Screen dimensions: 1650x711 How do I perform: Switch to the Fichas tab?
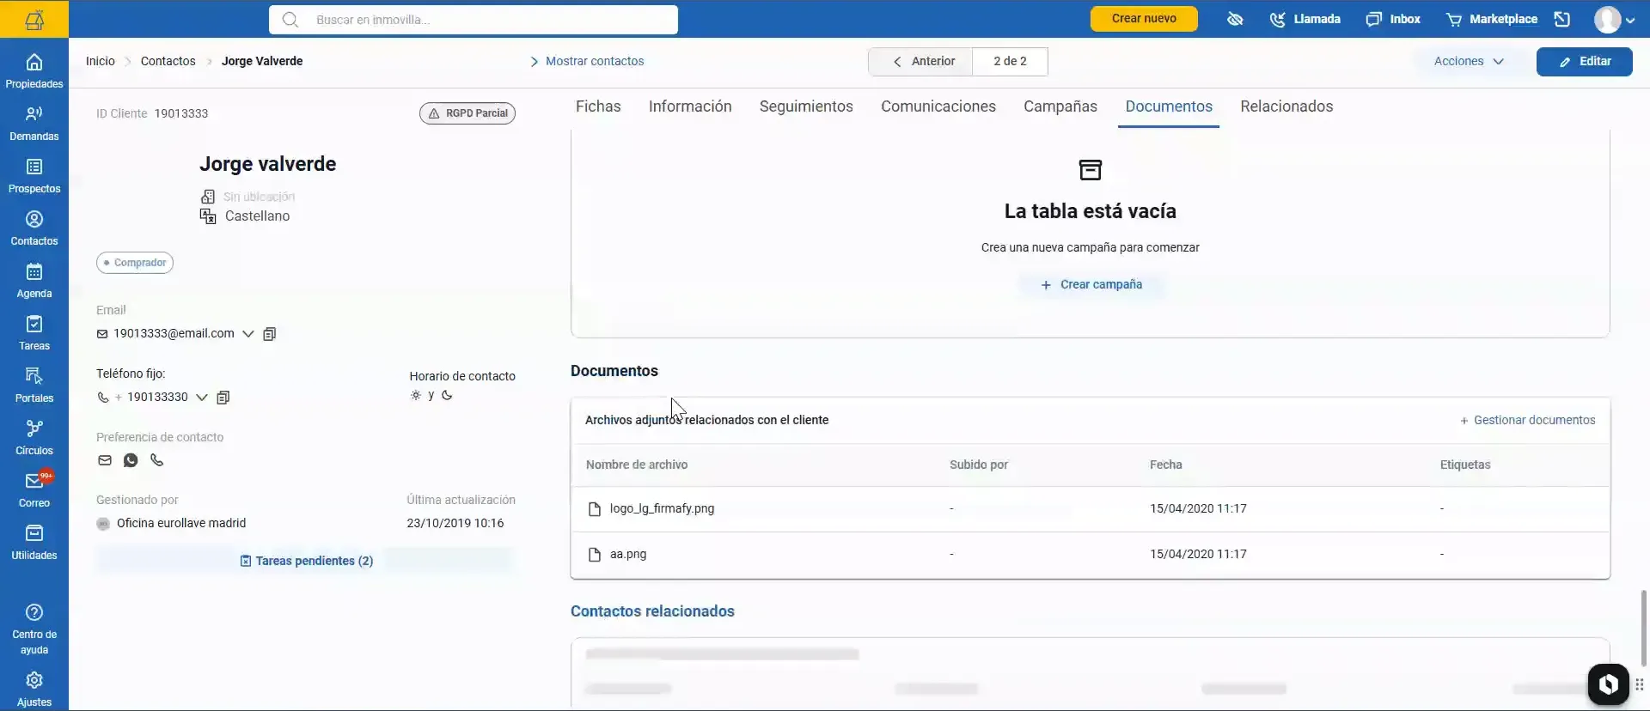[598, 106]
